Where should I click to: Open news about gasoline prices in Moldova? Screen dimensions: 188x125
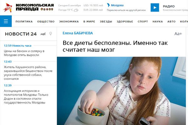click(24, 53)
